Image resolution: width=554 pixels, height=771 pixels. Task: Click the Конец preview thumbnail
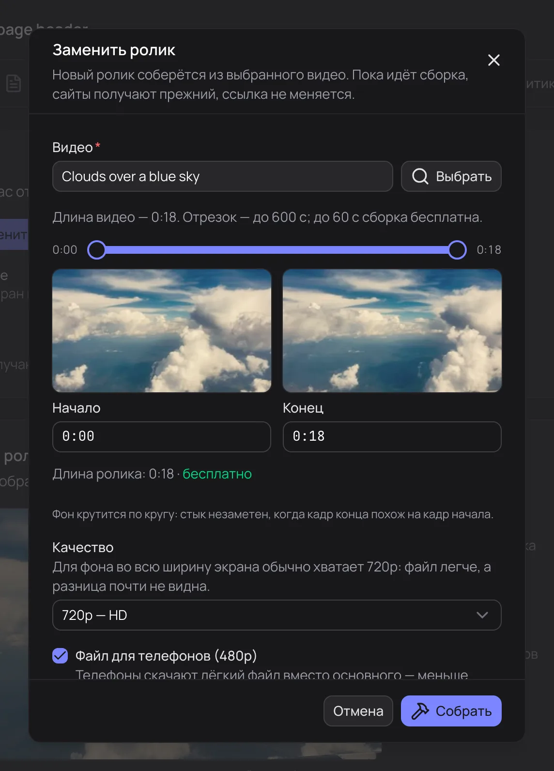(392, 331)
